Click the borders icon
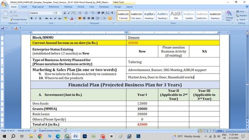This screenshot has width=249, height=140. tap(110, 18)
